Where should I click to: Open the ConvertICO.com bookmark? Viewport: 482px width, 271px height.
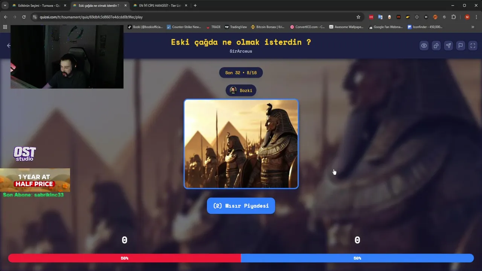click(307, 27)
